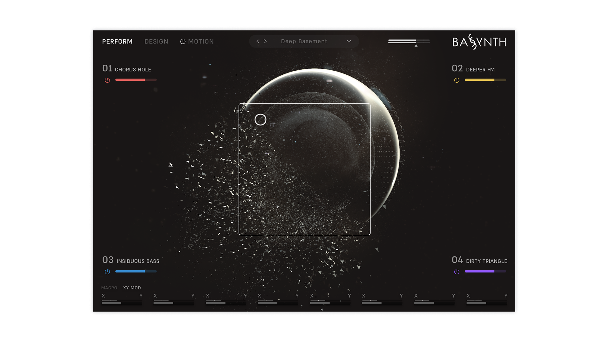Open the Deep Basement preset menu
The height and width of the screenshot is (342, 608).
pos(304,41)
